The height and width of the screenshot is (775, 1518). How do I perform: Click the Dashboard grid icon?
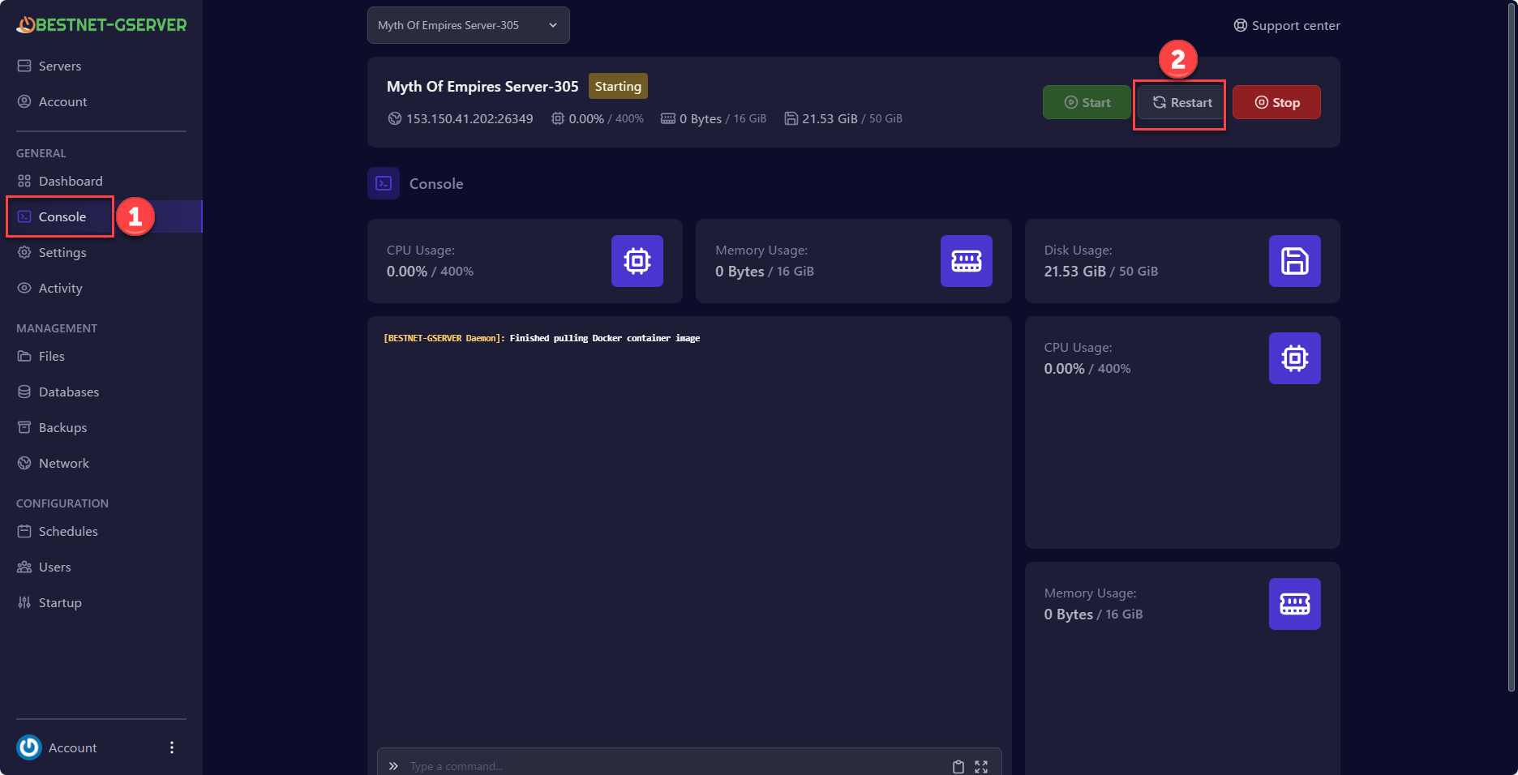(24, 181)
